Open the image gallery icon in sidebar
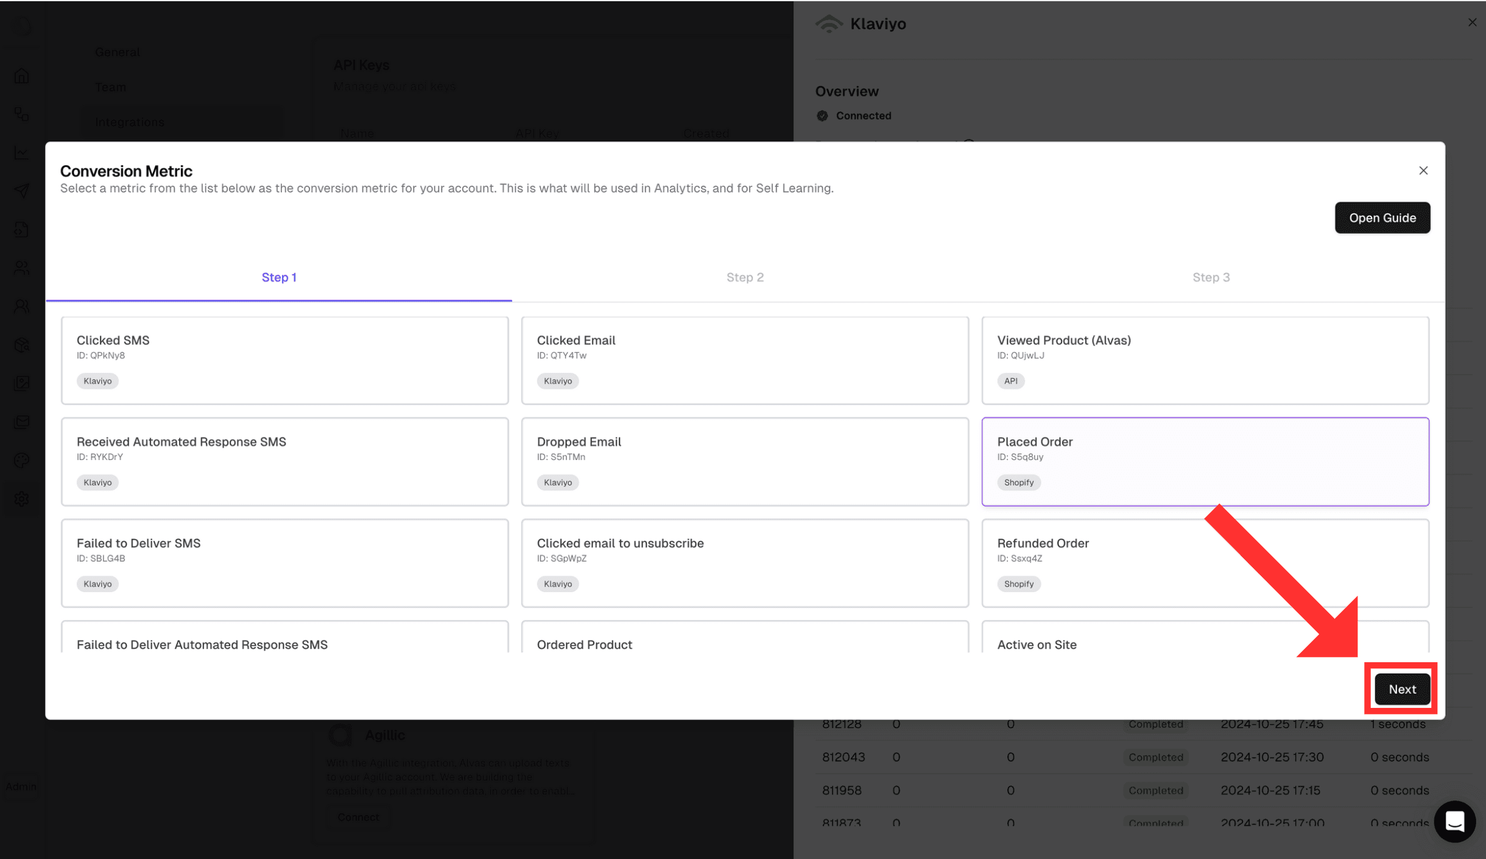The image size is (1486, 859). [22, 383]
